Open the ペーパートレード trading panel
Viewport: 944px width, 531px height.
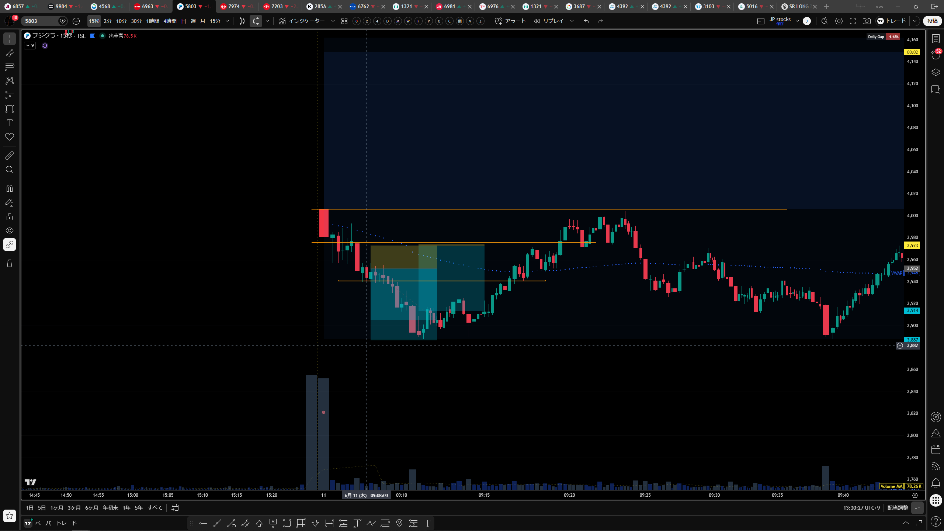[51, 523]
